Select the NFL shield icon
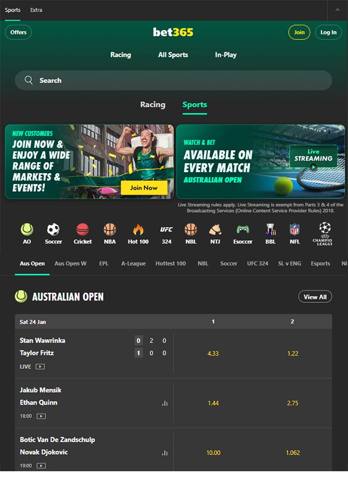 295,230
